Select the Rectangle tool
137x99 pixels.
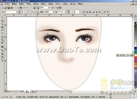click(2, 30)
